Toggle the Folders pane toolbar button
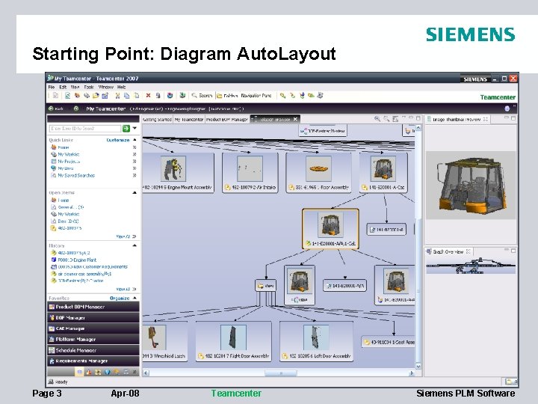Screen dimensions: 538x404 (x=227, y=96)
